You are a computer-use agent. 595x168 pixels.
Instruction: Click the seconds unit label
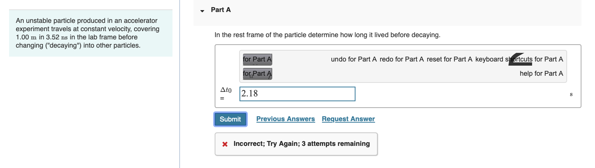tap(571, 94)
